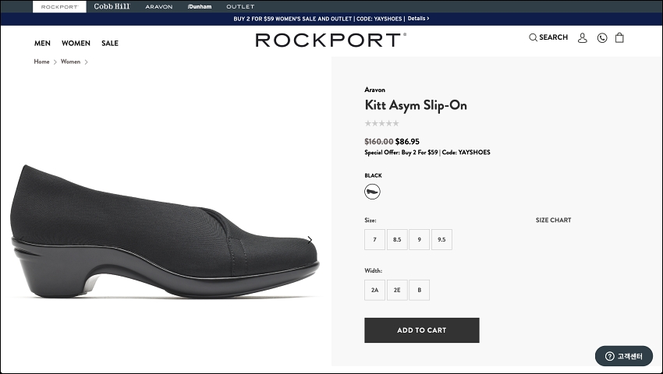
Task: Select size 7
Action: [374, 240]
